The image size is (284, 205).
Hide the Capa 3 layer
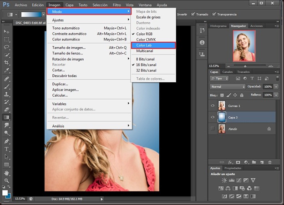[x=213, y=117]
